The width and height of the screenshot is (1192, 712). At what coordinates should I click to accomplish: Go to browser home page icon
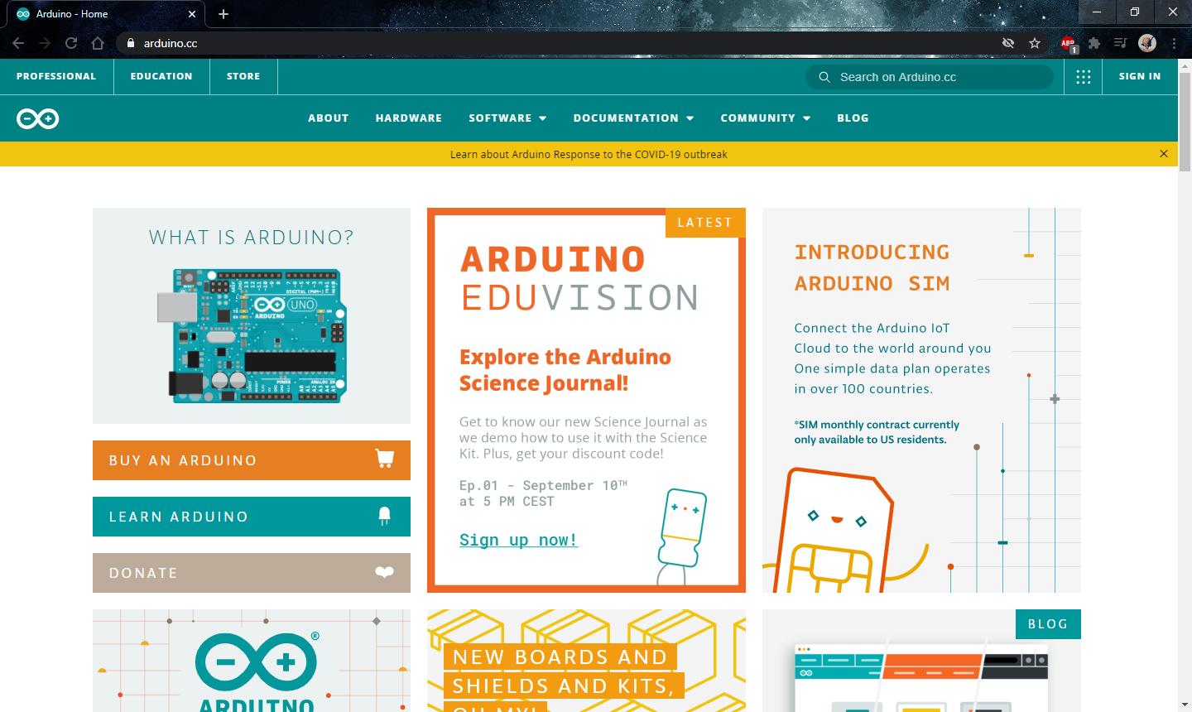(x=98, y=43)
